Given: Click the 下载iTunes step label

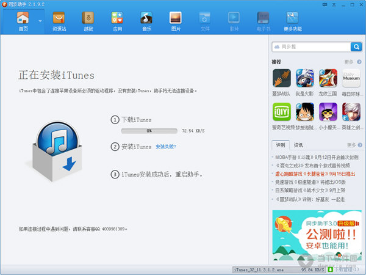Looking at the screenshot, I should tap(137, 120).
